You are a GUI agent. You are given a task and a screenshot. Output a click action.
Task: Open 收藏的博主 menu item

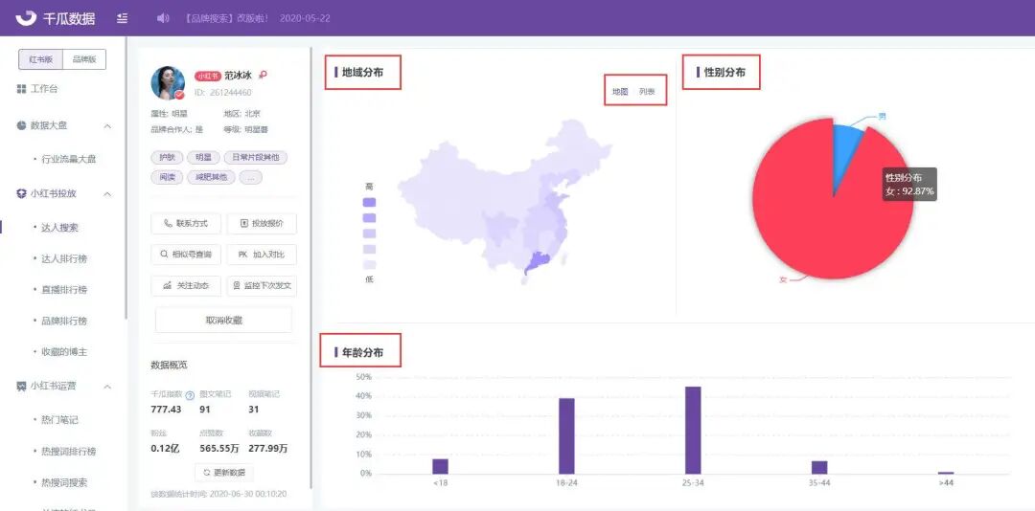point(64,352)
